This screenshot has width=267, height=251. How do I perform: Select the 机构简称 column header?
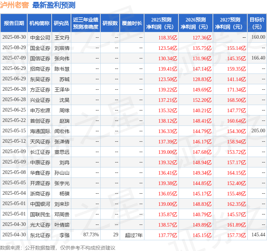click(39, 23)
